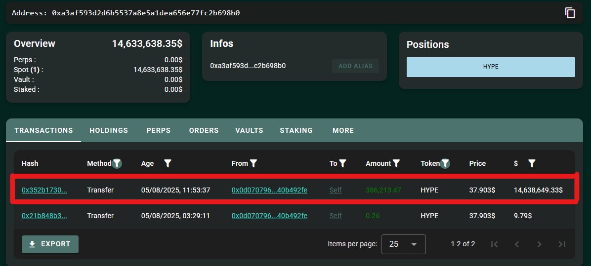
Task: Click the amount 386,213.47
Action: tap(383, 190)
